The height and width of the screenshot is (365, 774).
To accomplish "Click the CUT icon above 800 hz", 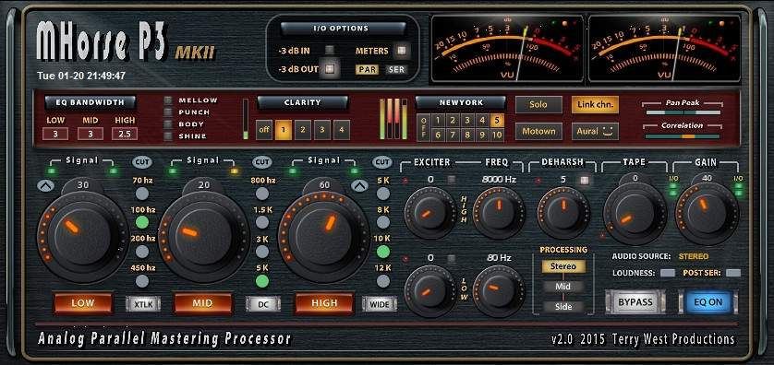I will [262, 161].
